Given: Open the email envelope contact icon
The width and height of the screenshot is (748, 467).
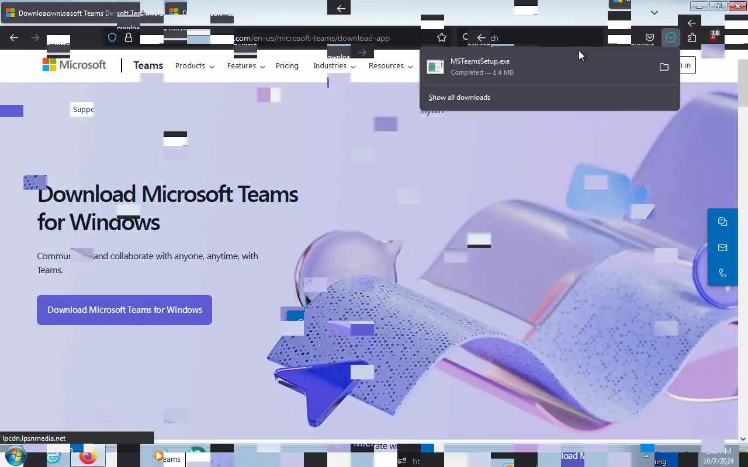Looking at the screenshot, I should tap(722, 248).
